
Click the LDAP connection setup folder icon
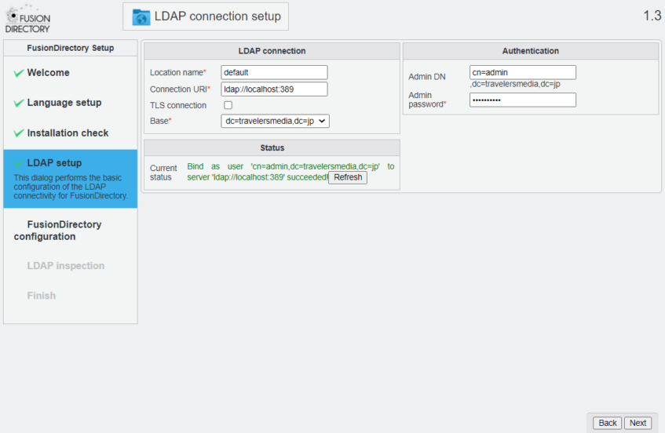(x=141, y=17)
